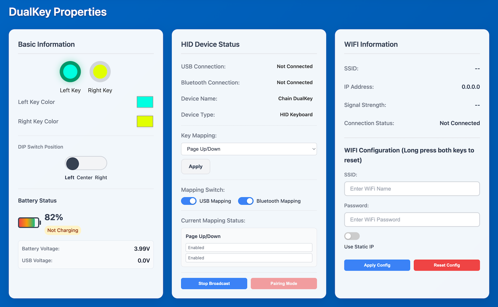
Task: Disable the USB Mapping toggle
Action: tap(189, 201)
